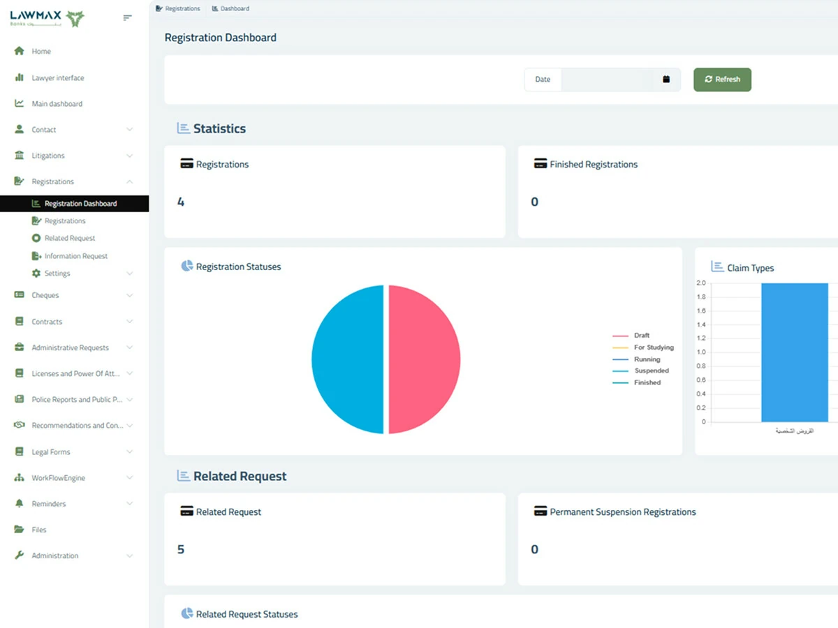This screenshot has height=628, width=838.
Task: Click the Registrations count value 4
Action: [181, 202]
